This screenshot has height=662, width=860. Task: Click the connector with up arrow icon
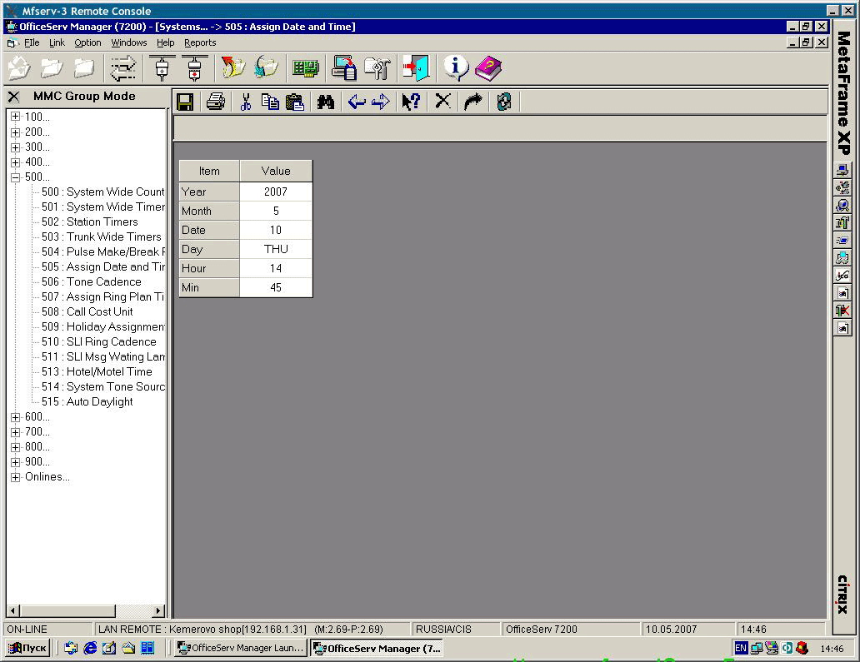pos(162,68)
